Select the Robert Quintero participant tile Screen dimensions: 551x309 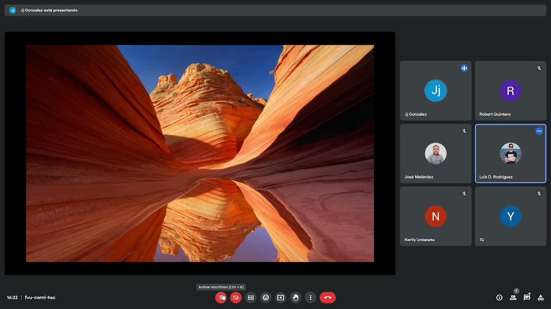coord(511,91)
